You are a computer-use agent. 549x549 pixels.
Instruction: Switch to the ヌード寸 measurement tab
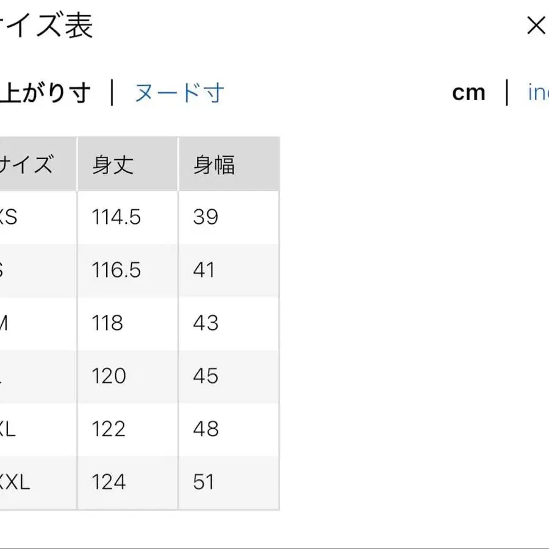coord(178,93)
